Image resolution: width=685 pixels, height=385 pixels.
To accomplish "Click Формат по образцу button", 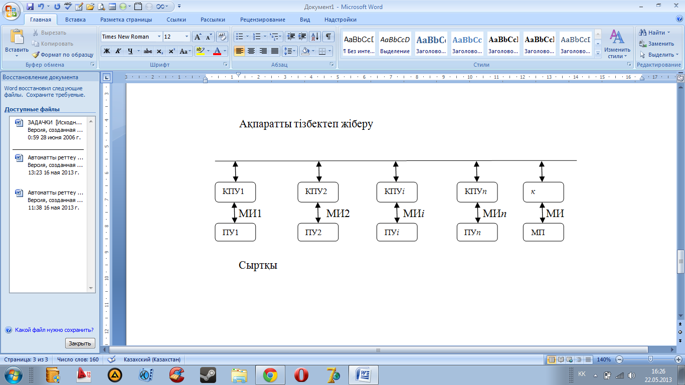I will click(63, 55).
